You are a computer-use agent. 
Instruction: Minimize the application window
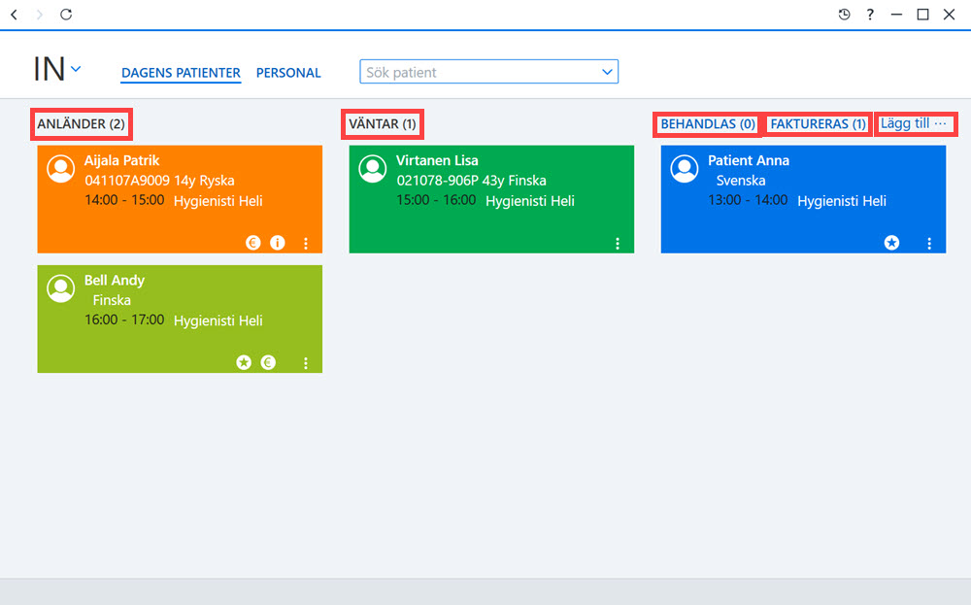[x=896, y=15]
